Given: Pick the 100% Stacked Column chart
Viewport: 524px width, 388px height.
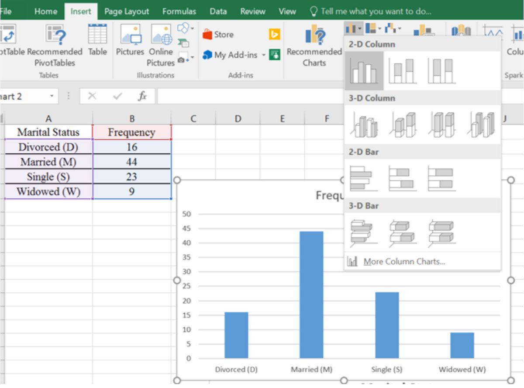Looking at the screenshot, I should click(441, 71).
